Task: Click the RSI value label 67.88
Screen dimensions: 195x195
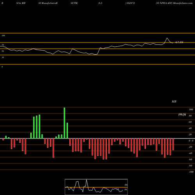Action: click(179, 42)
